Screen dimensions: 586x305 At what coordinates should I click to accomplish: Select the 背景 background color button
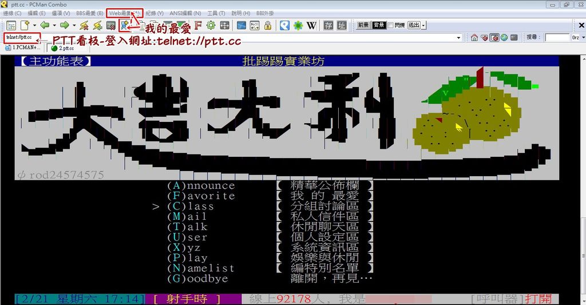click(379, 25)
